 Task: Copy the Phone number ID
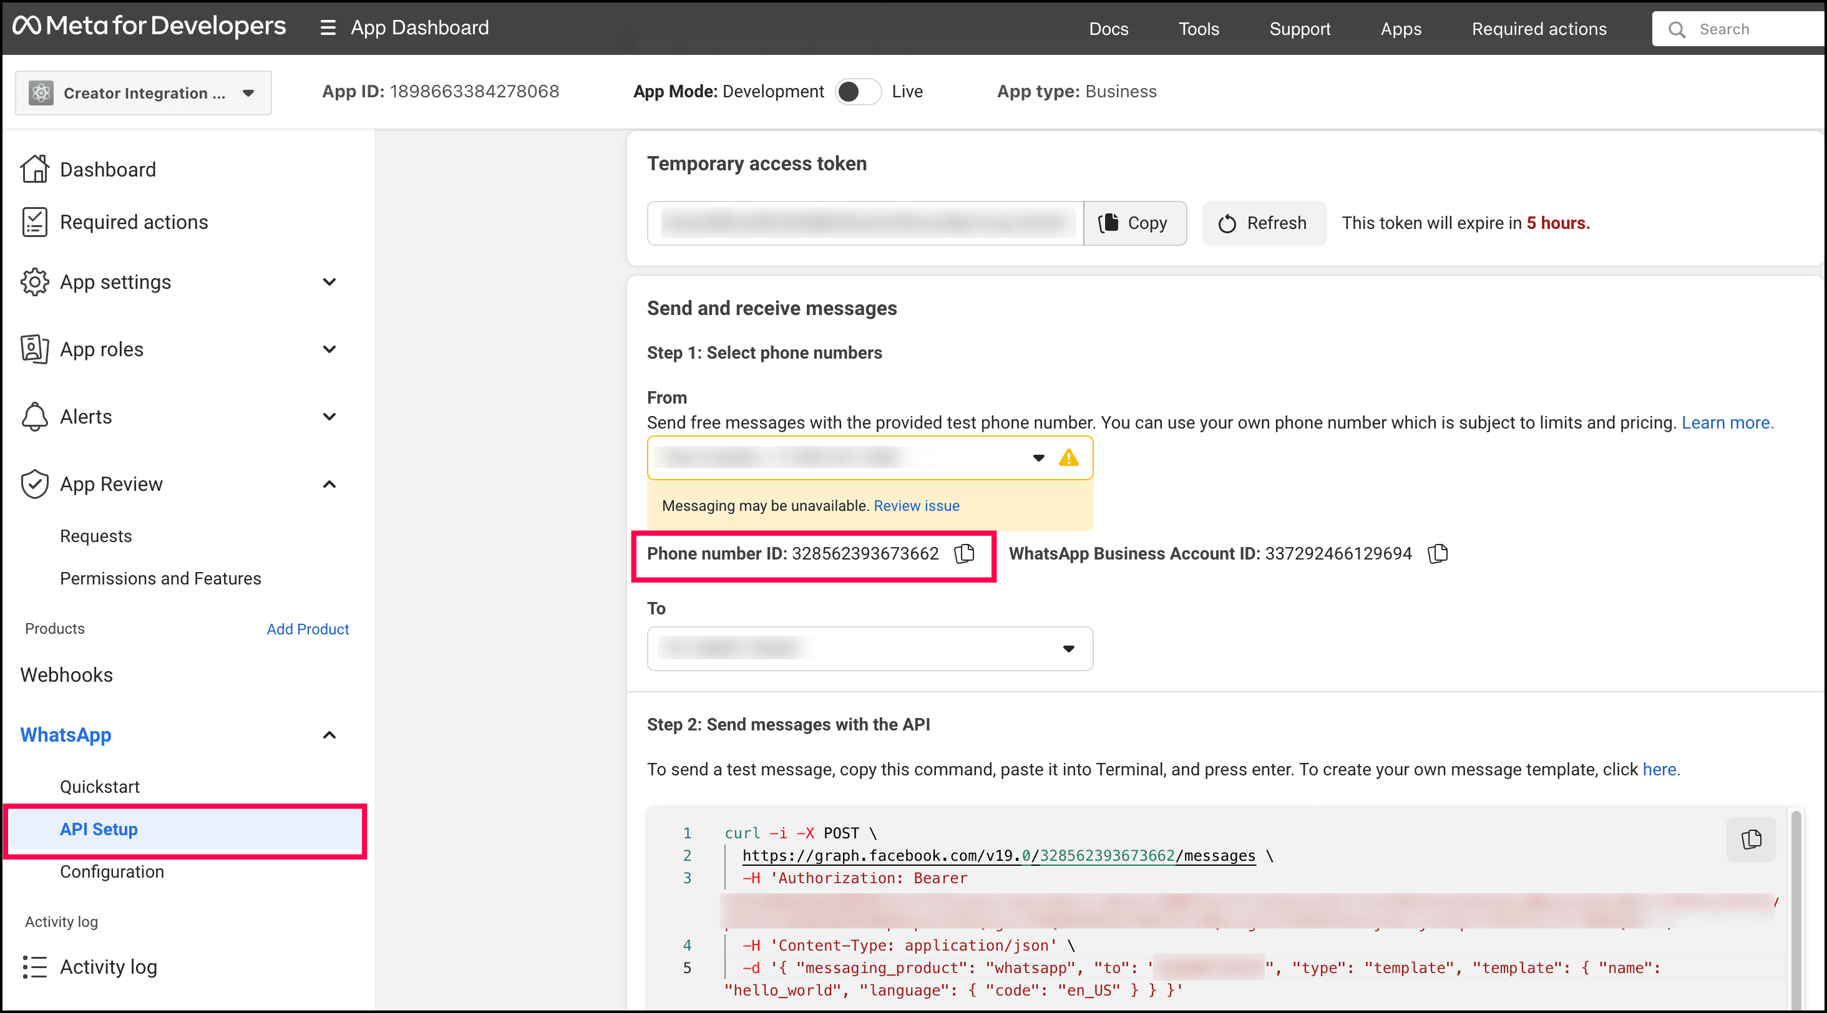click(965, 554)
